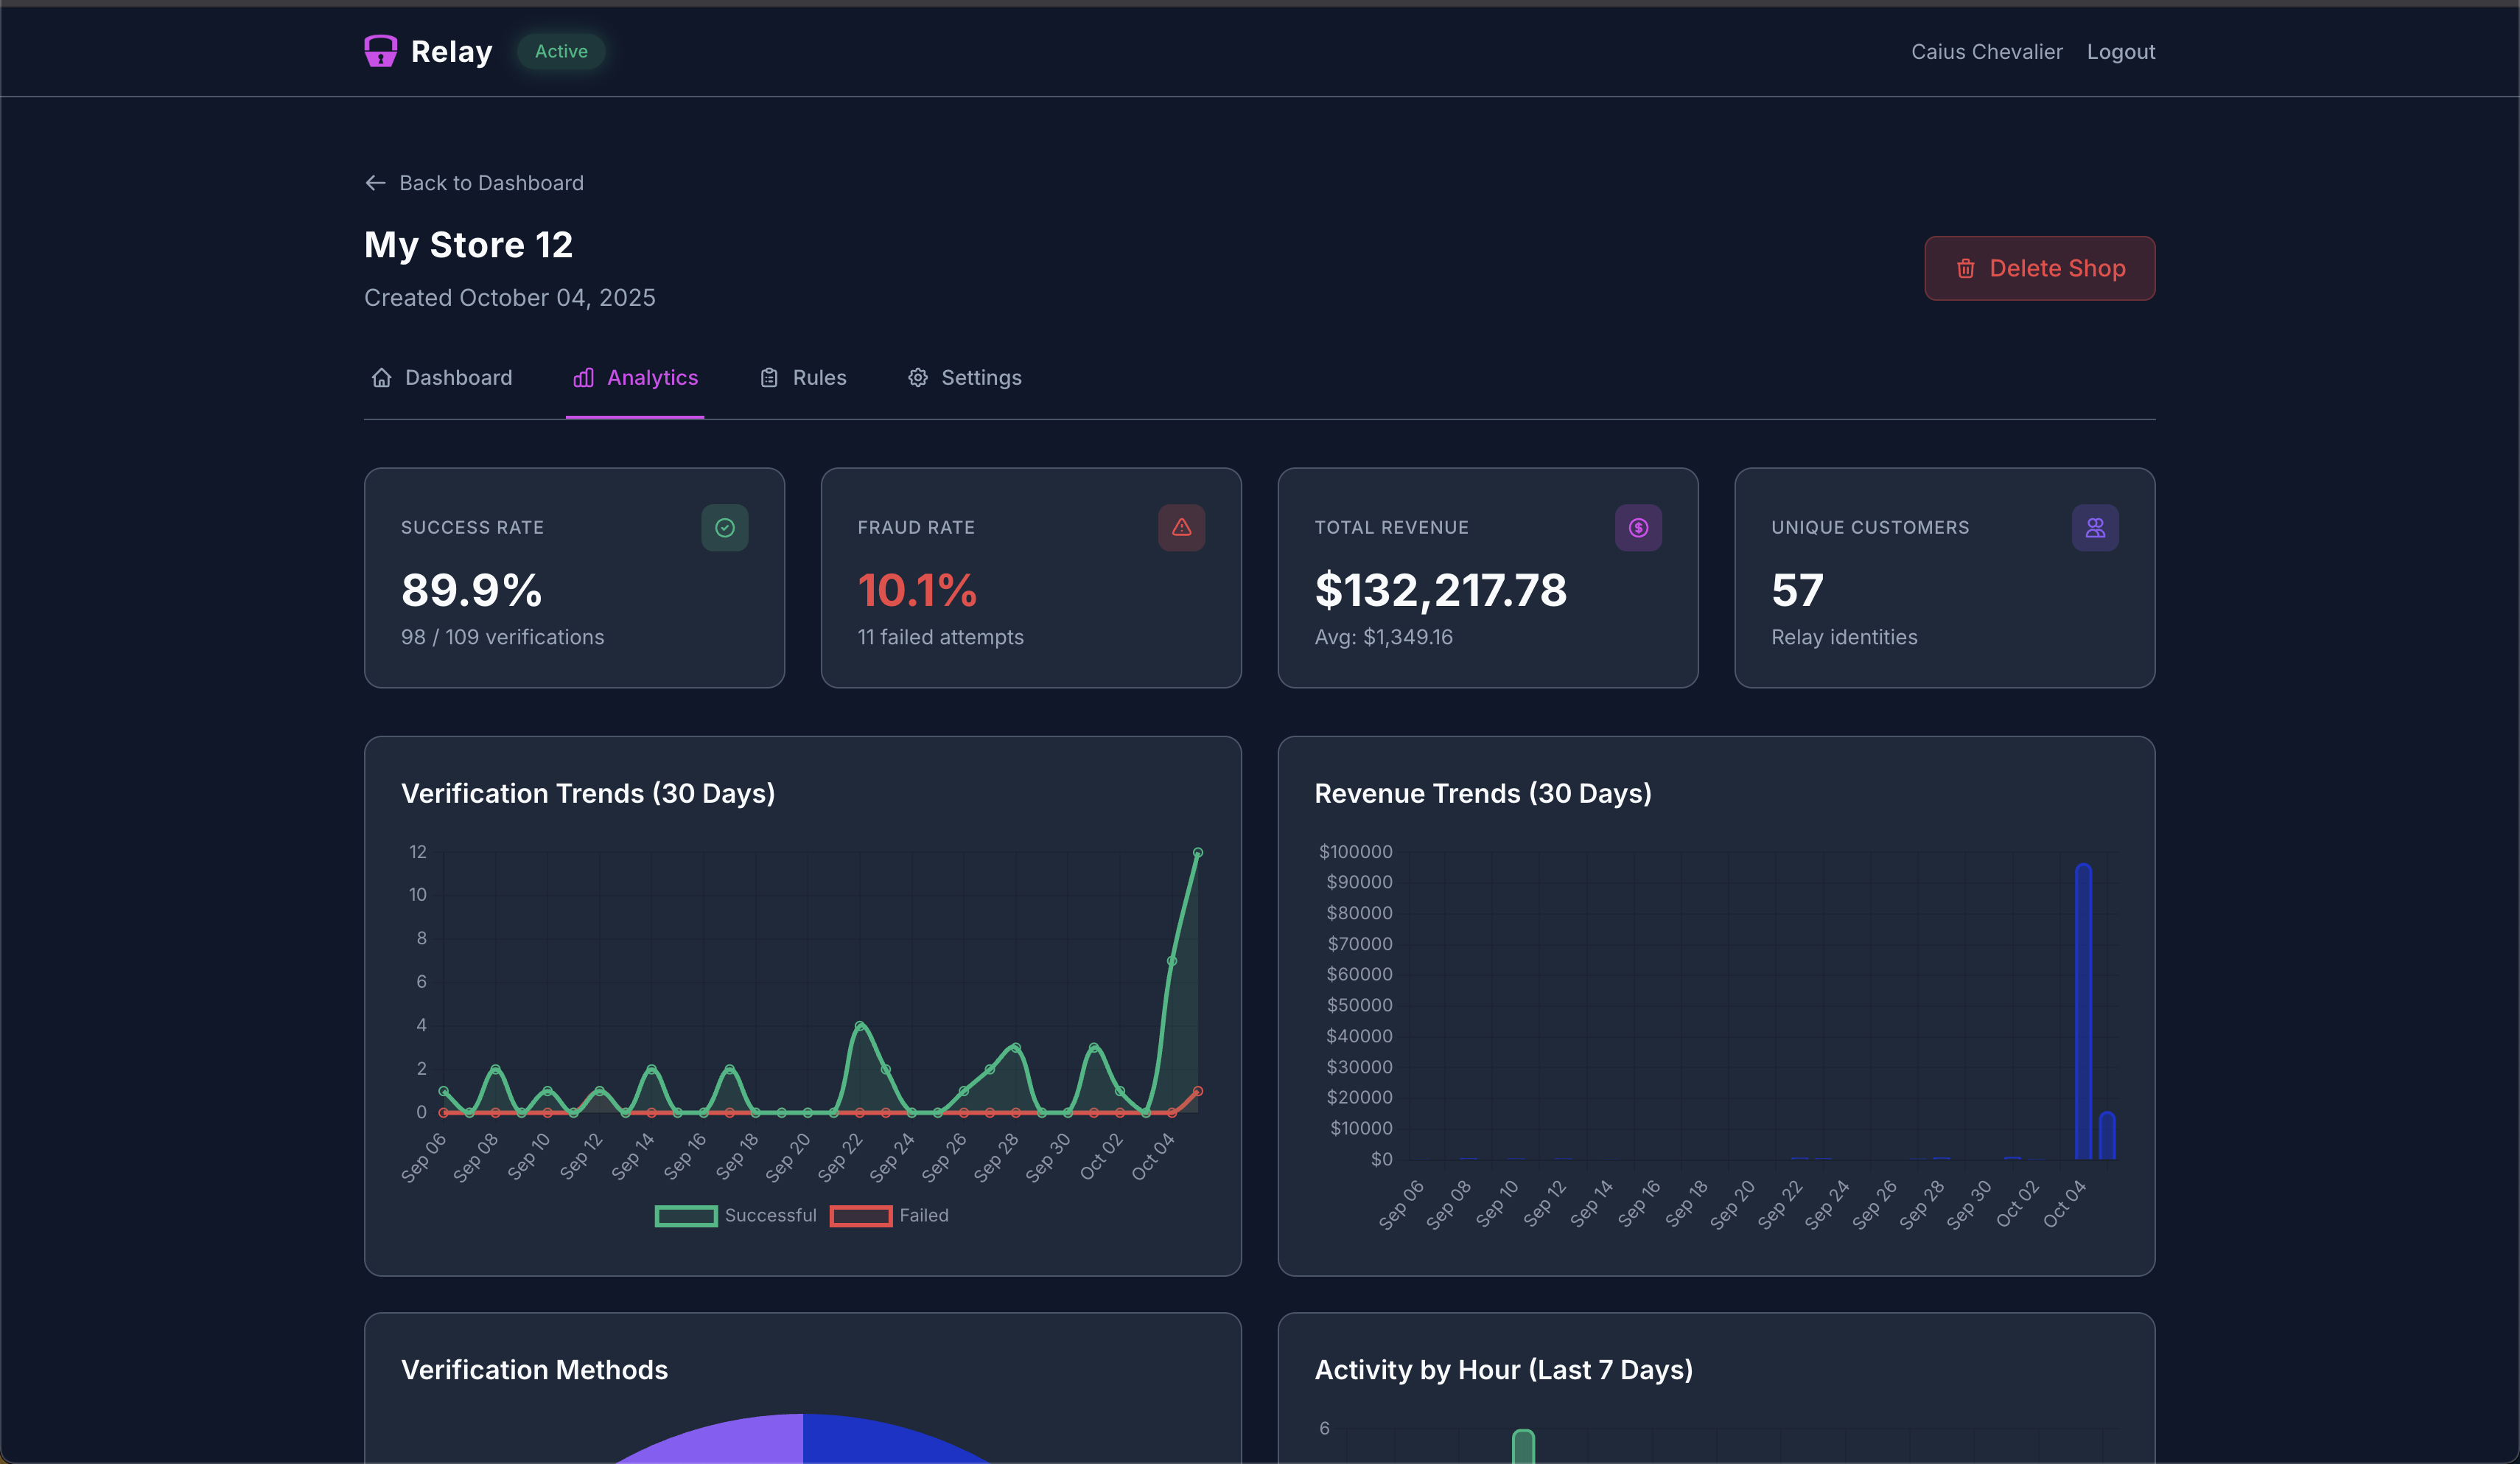Click the Total Revenue dollar icon
The image size is (2520, 1464).
[1637, 527]
